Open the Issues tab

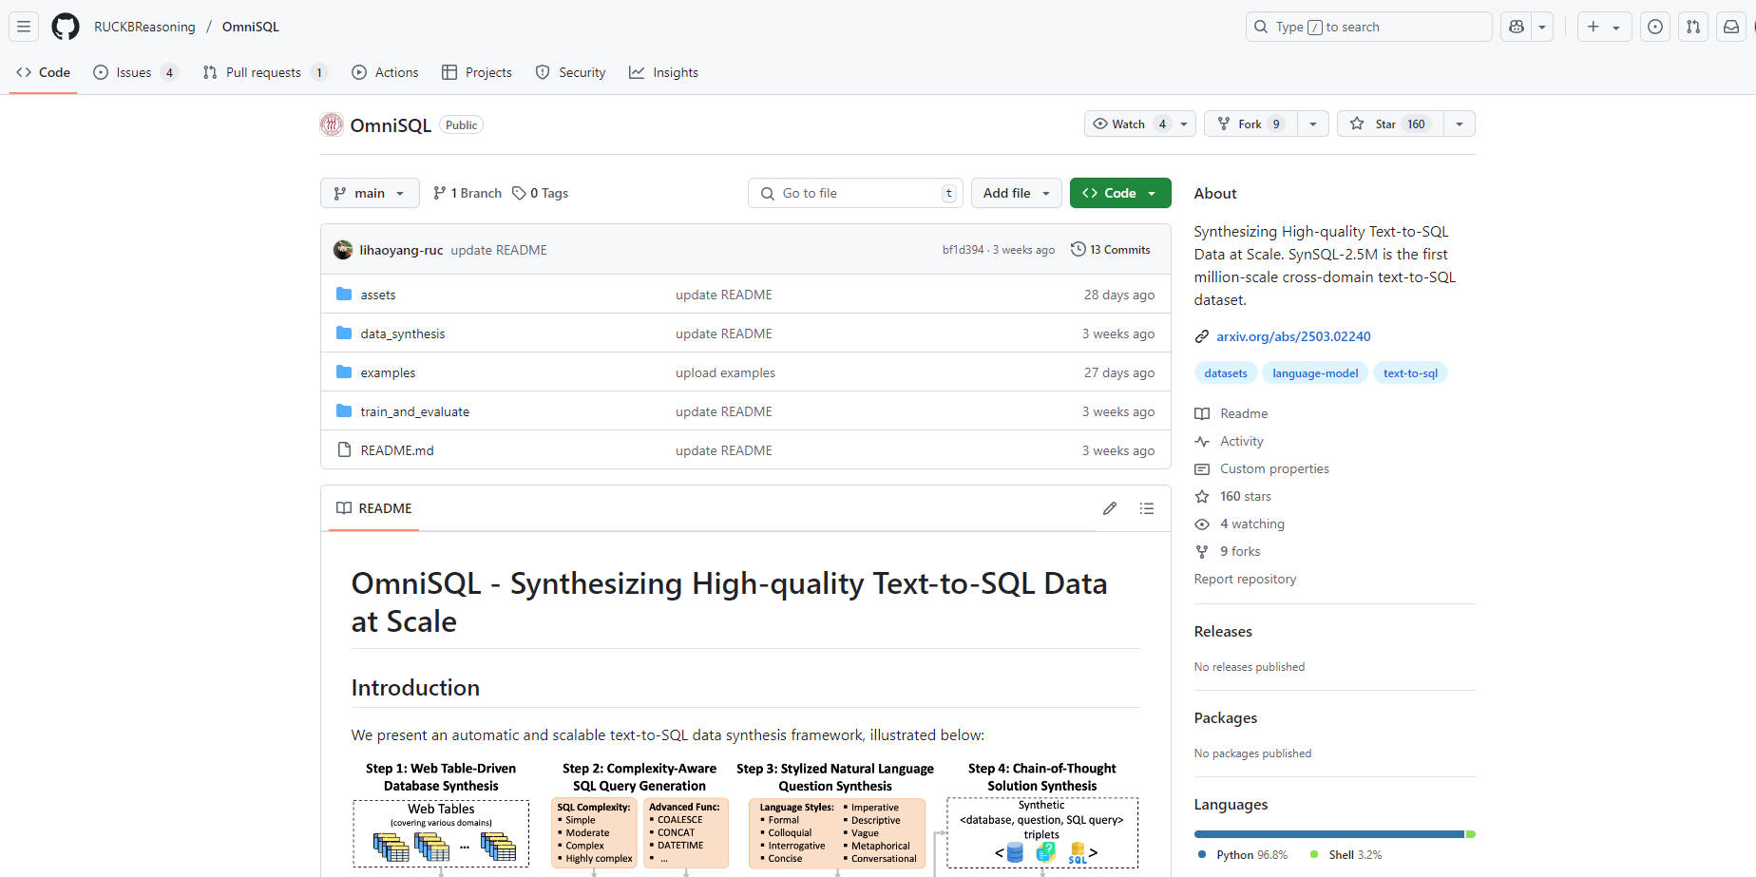pos(135,72)
